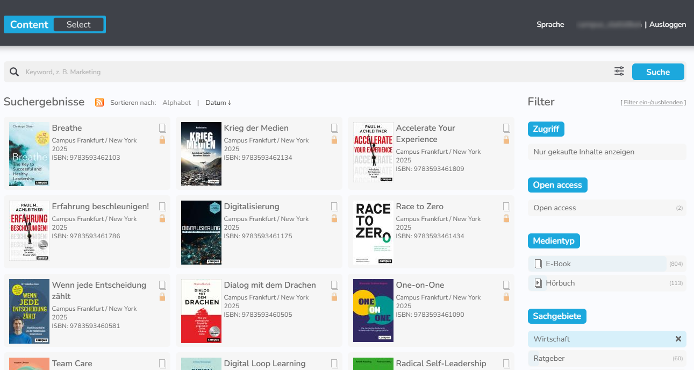The width and height of the screenshot is (694, 370).
Task: Open the Team Care title link
Action: [72, 364]
